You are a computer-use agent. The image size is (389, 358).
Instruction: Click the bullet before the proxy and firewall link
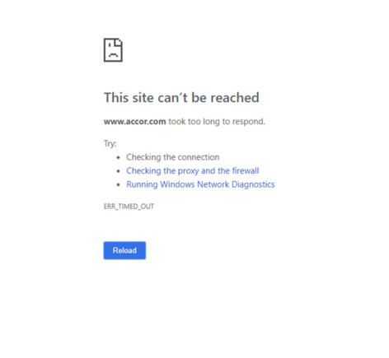click(119, 171)
